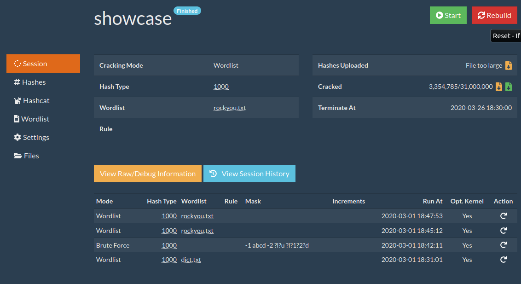Viewport: 521px width, 284px height.
Task: Rerun the newest rockyou.txt session
Action: [x=503, y=216]
